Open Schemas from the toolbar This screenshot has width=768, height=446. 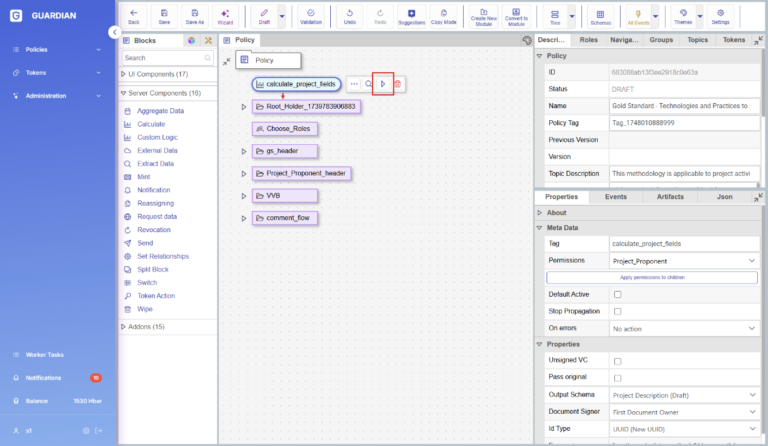click(600, 17)
